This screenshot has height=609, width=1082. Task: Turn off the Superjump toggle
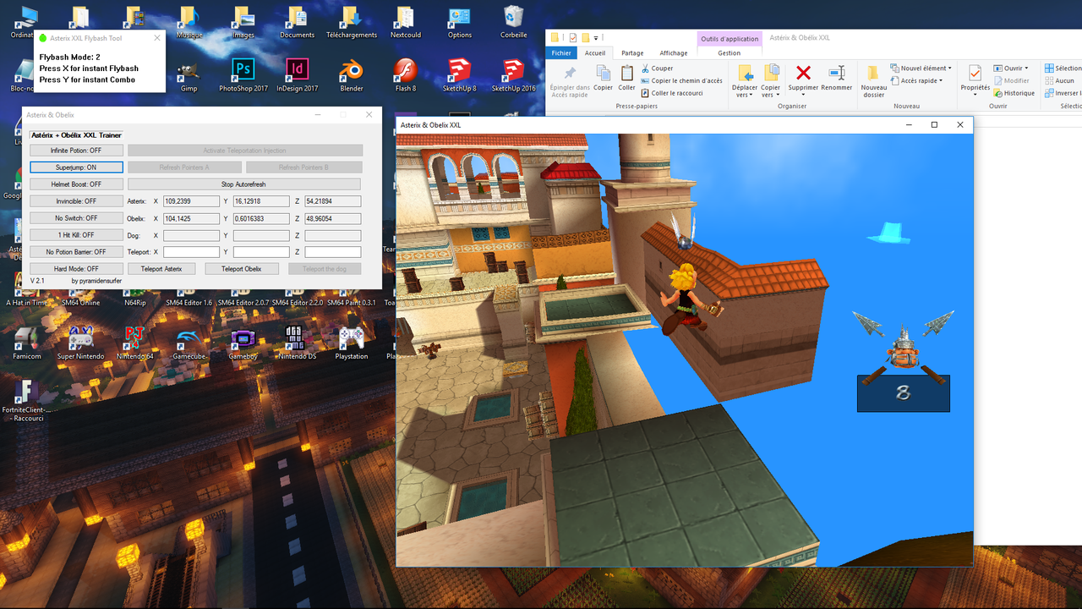pyautogui.click(x=76, y=167)
